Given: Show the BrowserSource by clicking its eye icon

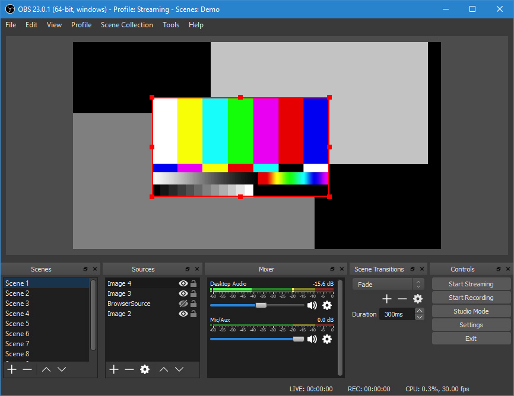Looking at the screenshot, I should click(183, 304).
